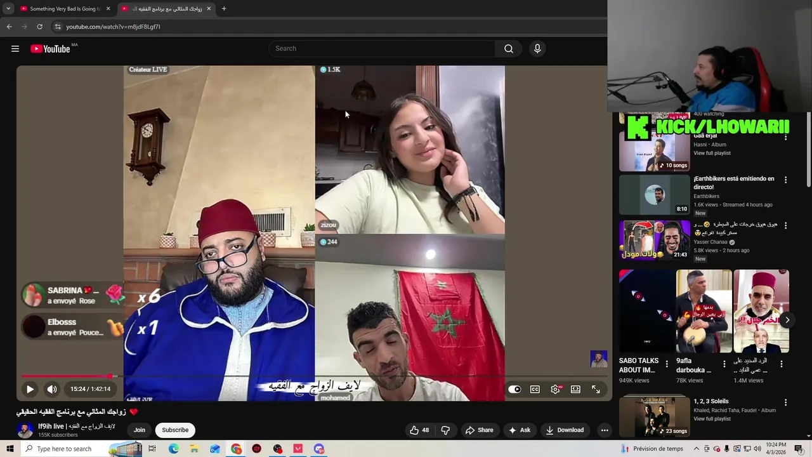Open the tab search dropdown arrow
This screenshot has width=812, height=457.
(x=8, y=9)
